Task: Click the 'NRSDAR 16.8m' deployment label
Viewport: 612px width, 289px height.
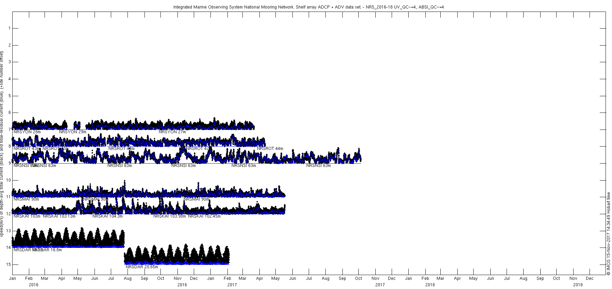Action: tap(48, 250)
